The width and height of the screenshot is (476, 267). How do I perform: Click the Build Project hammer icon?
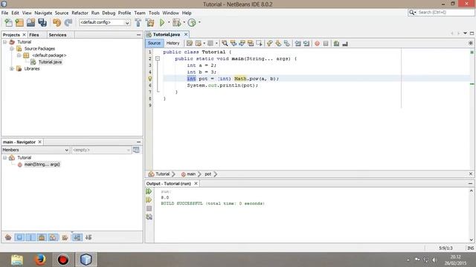coord(138,22)
